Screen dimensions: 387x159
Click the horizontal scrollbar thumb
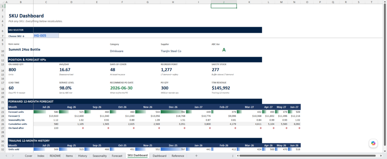307,156
